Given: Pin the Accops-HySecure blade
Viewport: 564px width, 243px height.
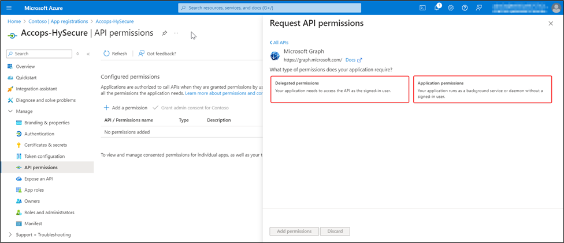Looking at the screenshot, I should click(165, 33).
